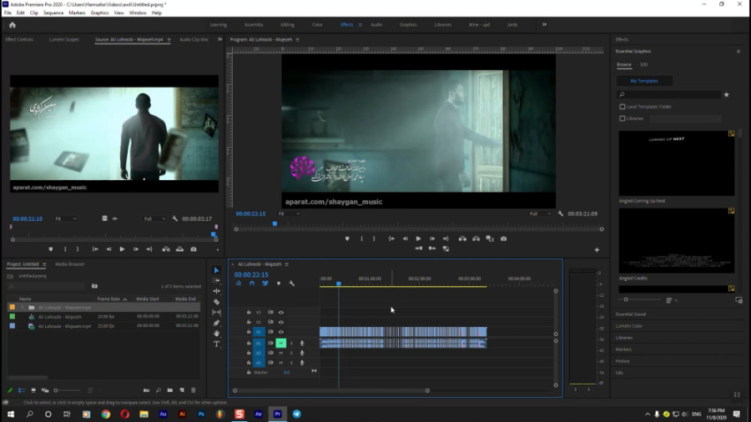The width and height of the screenshot is (751, 422).
Task: Switch to the Editing workspace
Action: point(287,24)
